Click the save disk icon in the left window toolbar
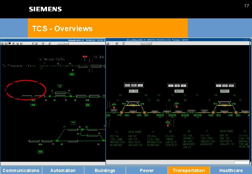252x174 pixels. (x=6, y=43)
